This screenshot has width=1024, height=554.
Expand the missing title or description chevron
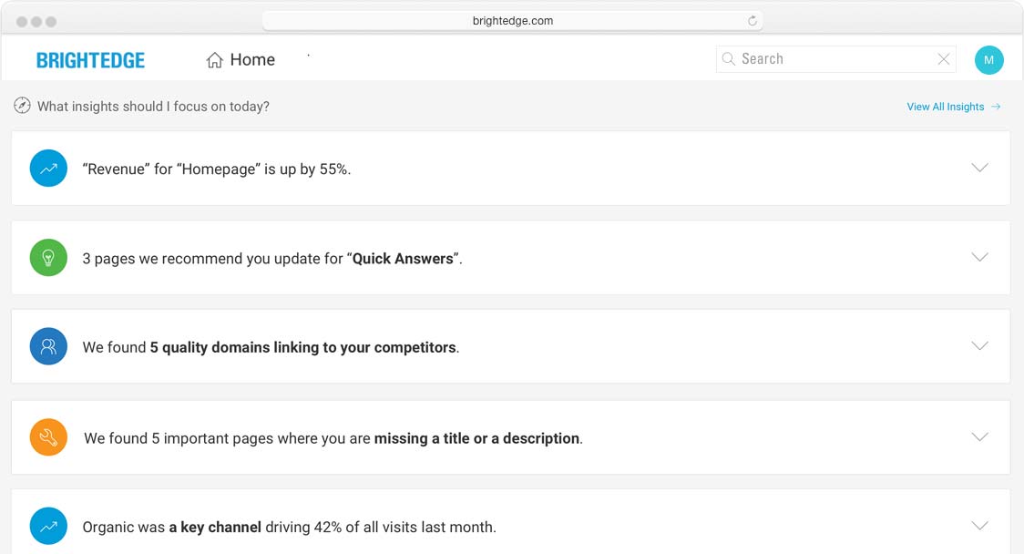979,437
